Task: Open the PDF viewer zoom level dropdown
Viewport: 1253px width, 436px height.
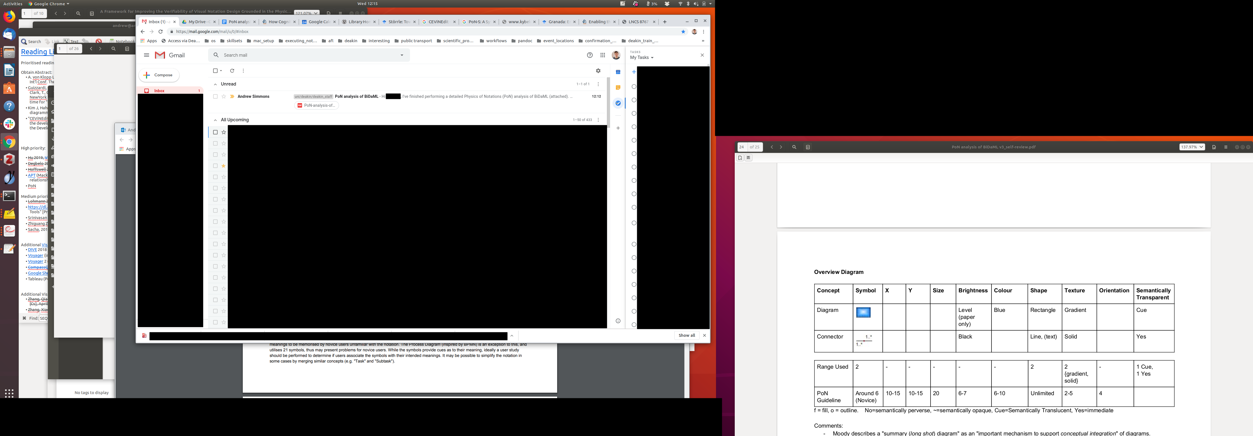Action: pyautogui.click(x=1192, y=147)
